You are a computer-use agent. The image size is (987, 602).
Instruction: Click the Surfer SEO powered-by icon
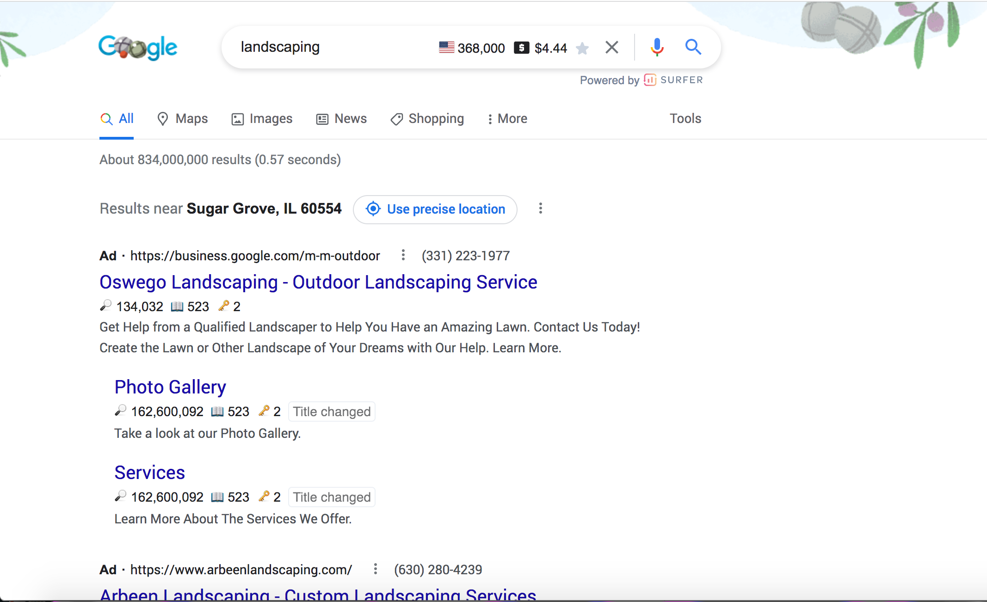point(648,79)
